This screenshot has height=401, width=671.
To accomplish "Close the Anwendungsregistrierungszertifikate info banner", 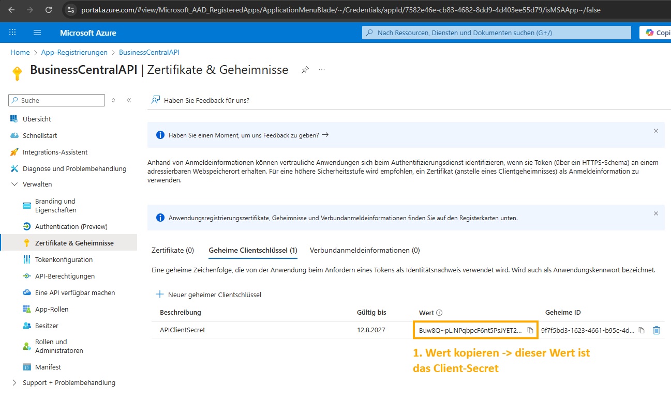I will click(656, 213).
